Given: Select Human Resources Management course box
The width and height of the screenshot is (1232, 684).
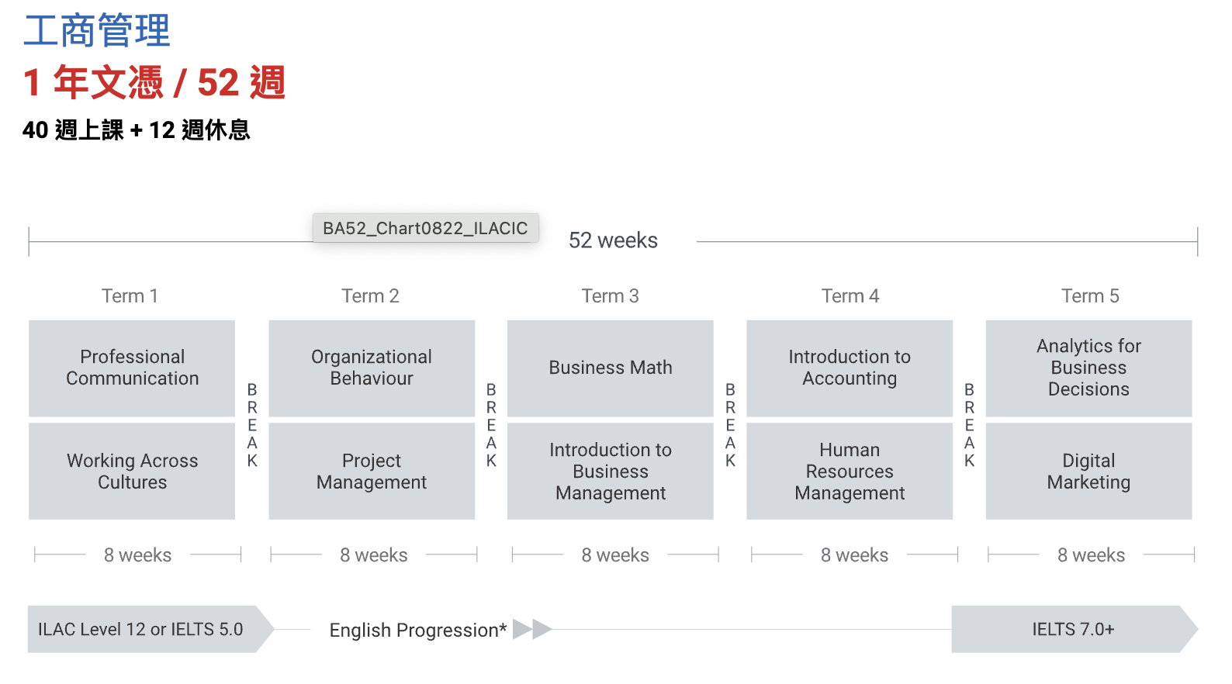Looking at the screenshot, I should 850,471.
